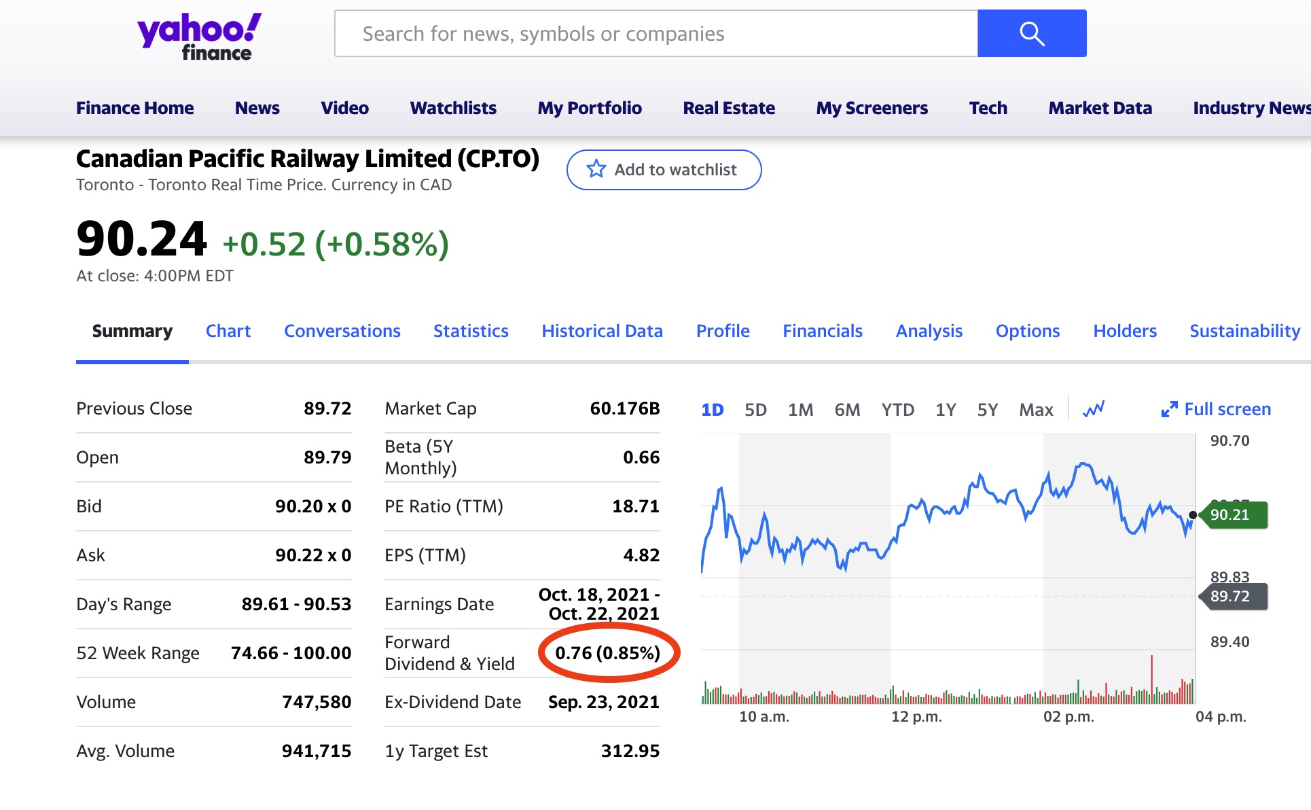Open My Portfolio navigation item

590,108
